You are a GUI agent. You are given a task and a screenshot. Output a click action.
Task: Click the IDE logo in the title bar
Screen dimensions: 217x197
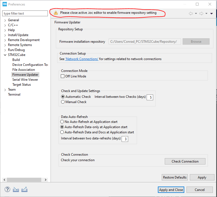click(x=5, y=4)
